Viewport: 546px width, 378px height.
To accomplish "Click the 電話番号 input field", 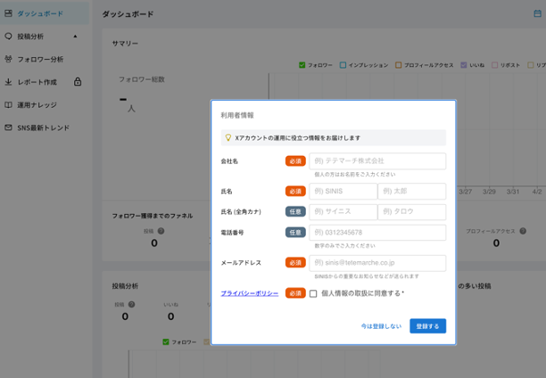I will point(377,232).
